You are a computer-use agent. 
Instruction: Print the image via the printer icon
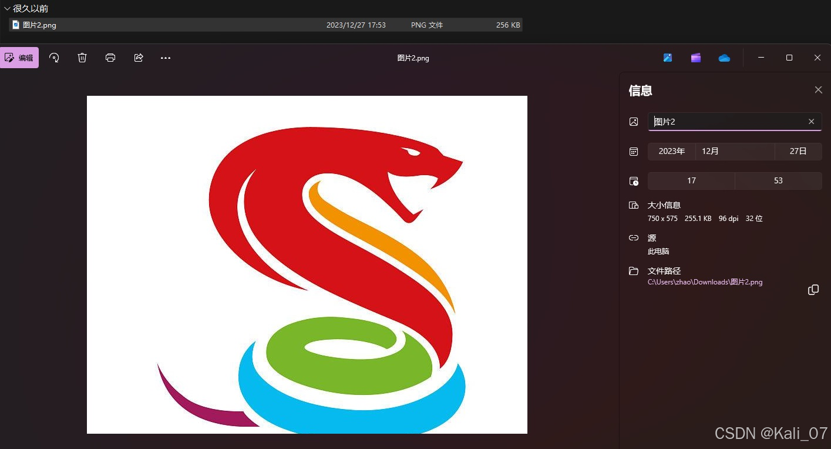tap(110, 58)
